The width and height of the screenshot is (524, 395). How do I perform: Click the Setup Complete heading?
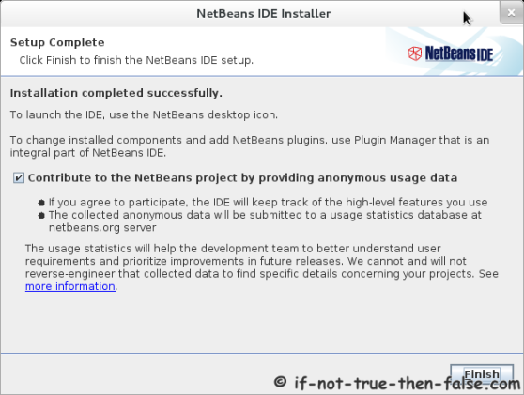point(57,42)
